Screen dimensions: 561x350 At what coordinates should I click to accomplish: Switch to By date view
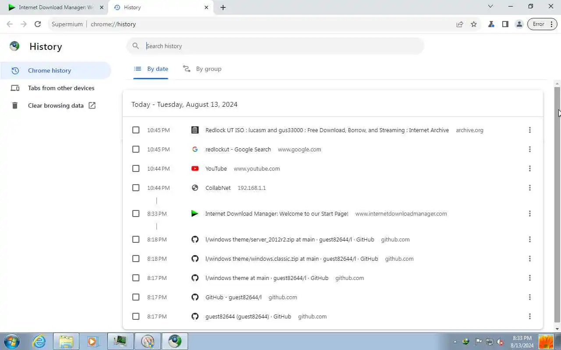coord(151,69)
